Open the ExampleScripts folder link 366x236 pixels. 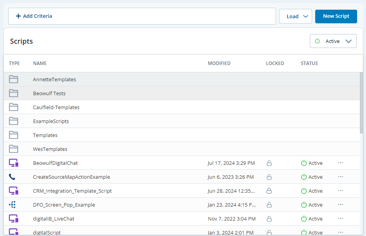51,121
